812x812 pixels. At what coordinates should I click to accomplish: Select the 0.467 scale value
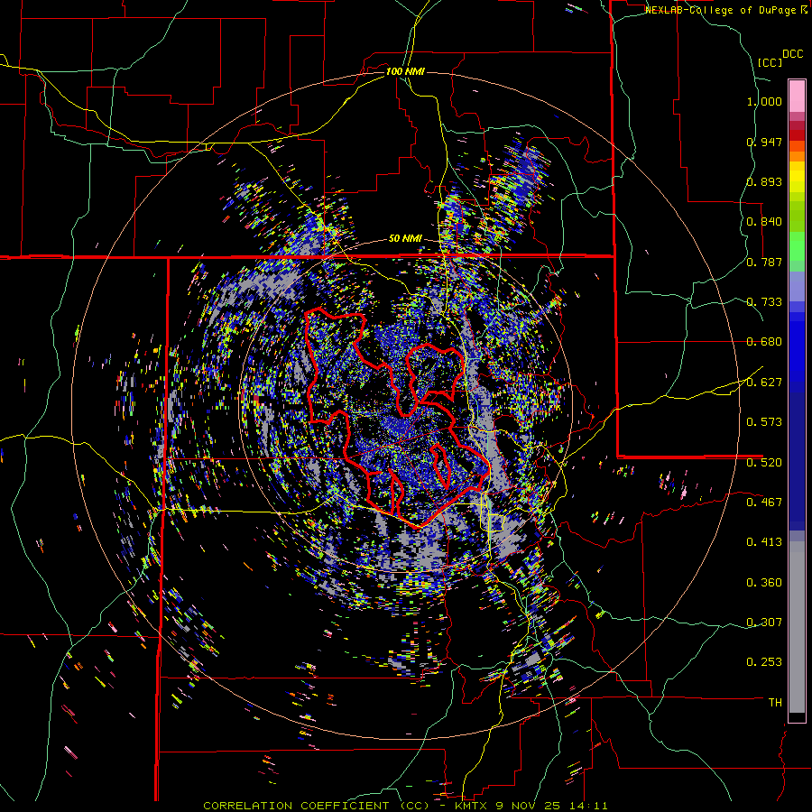[764, 503]
